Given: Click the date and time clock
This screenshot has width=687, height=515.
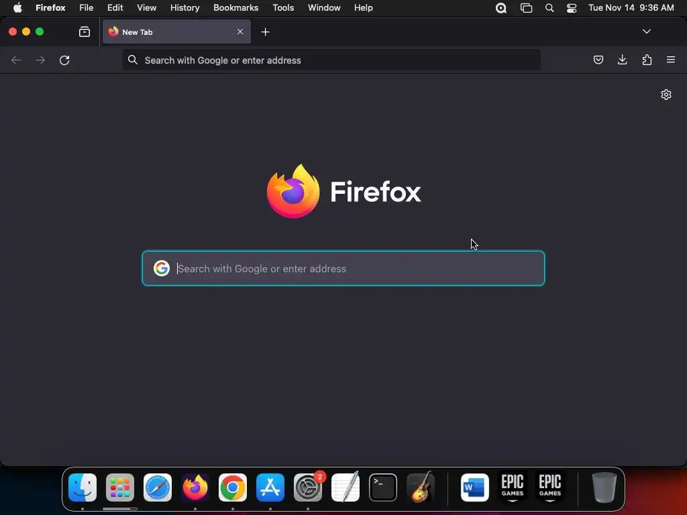Looking at the screenshot, I should tap(631, 8).
